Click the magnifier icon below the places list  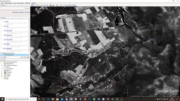(x=2, y=57)
